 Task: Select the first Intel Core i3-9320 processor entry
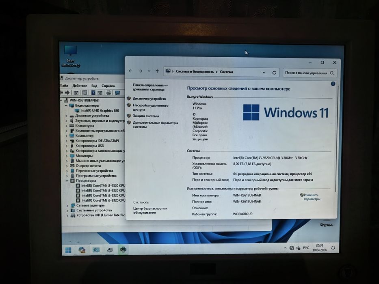[103, 186]
